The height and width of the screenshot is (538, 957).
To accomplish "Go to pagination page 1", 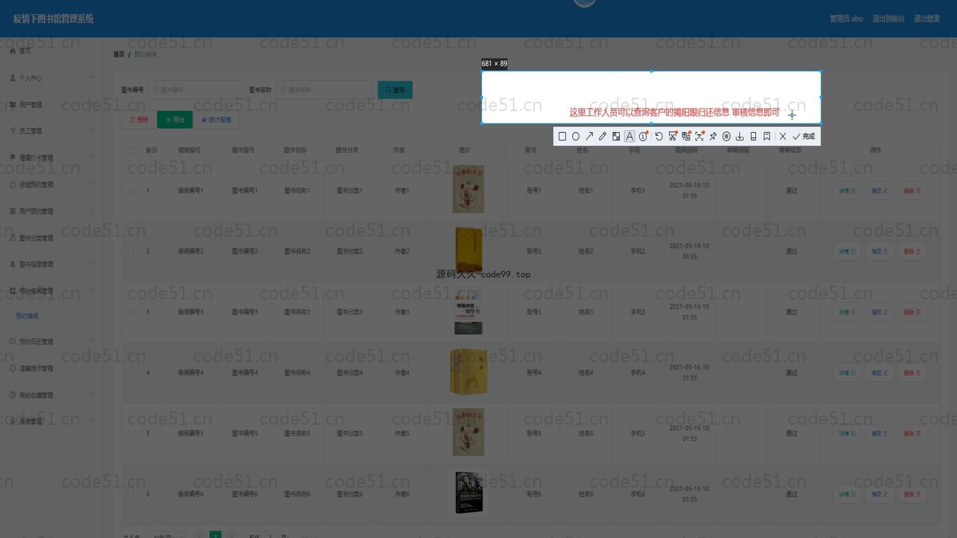I will [215, 536].
